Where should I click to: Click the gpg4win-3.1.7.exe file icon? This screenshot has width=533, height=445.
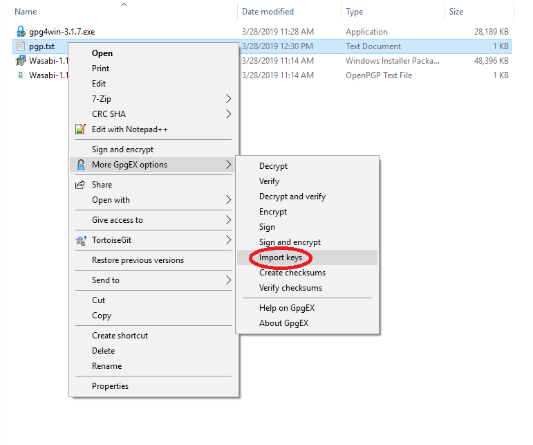21,32
